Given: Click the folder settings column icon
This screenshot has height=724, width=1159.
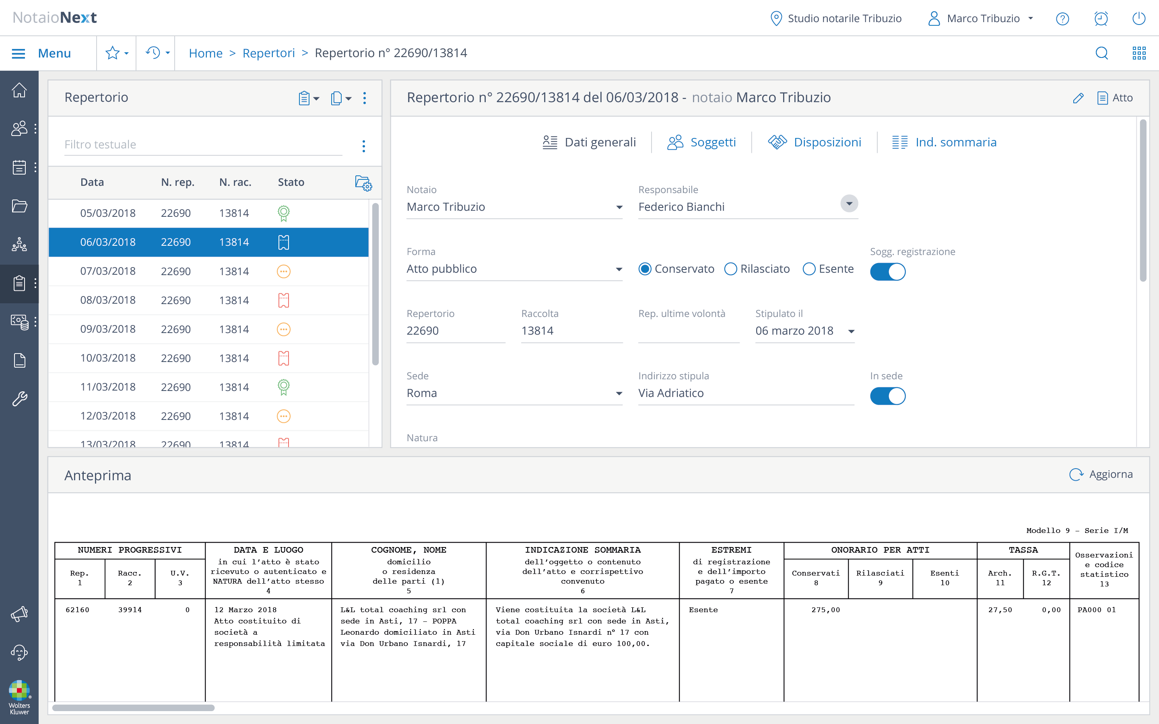Looking at the screenshot, I should click(x=363, y=183).
